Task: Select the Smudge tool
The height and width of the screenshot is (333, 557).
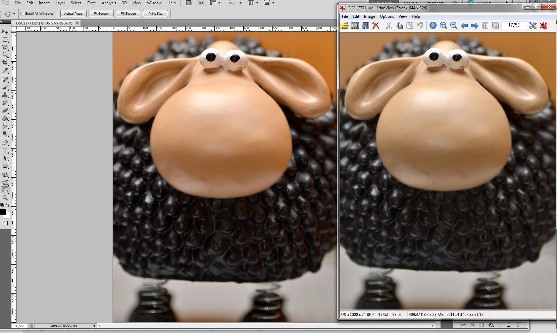Action: (5, 126)
